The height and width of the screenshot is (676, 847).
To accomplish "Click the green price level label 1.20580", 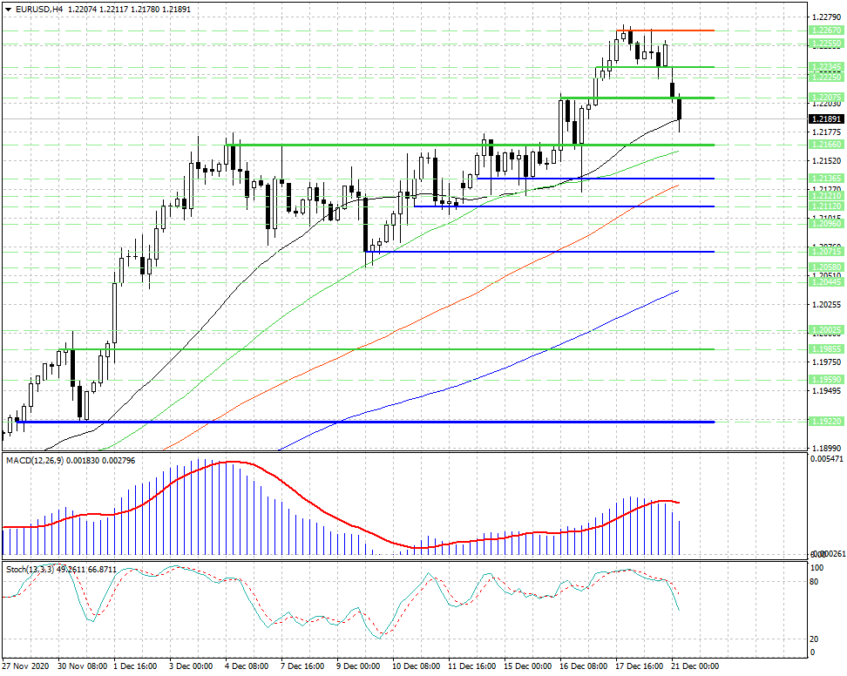I will point(826,267).
